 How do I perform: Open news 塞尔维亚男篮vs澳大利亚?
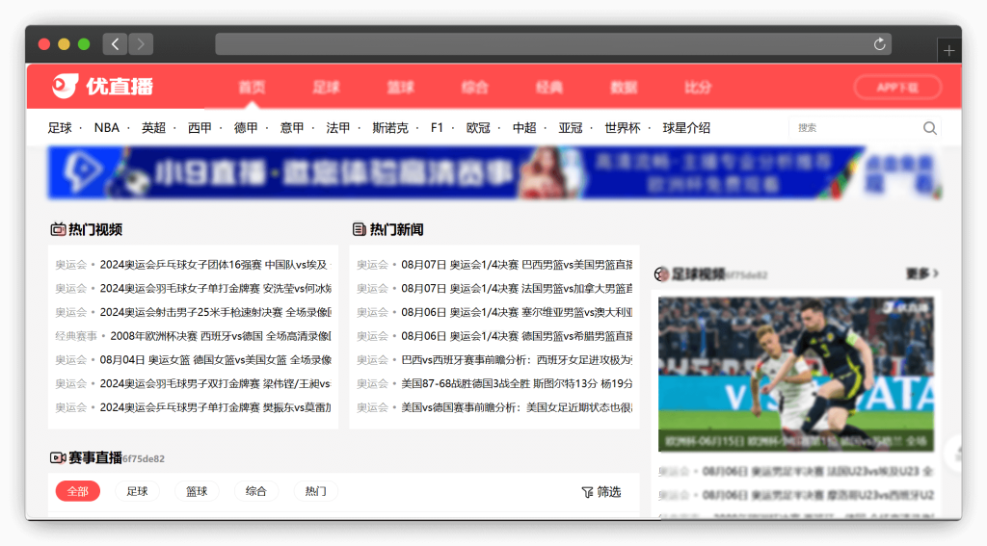tap(517, 313)
